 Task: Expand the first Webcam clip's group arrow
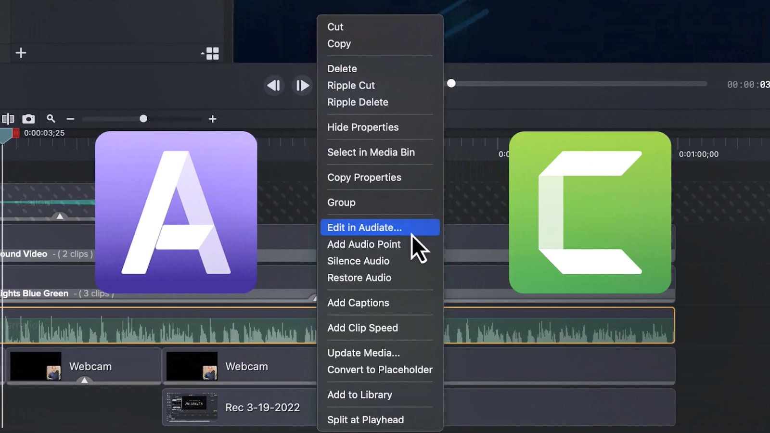[84, 381]
